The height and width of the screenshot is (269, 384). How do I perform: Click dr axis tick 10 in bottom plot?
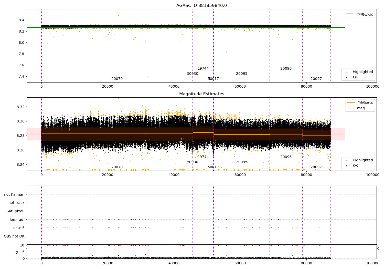tap(22, 245)
